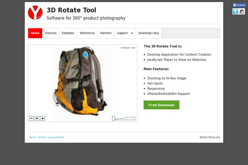Go to the Features menu item

click(x=51, y=33)
